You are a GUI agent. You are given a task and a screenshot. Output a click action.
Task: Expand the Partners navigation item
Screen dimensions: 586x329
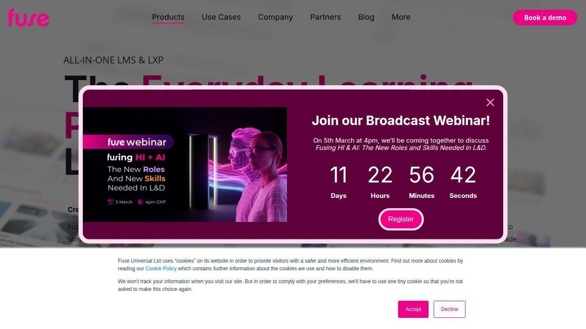click(x=326, y=17)
